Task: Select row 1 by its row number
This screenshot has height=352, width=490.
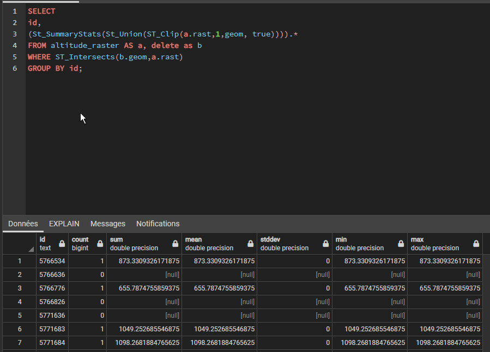Action: 20,261
